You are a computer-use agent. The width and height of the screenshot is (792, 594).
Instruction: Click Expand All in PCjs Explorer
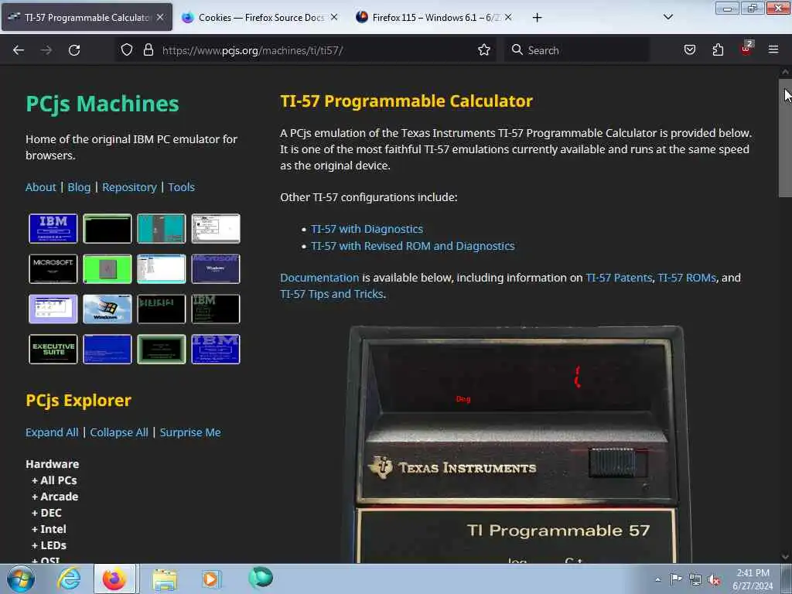click(52, 432)
